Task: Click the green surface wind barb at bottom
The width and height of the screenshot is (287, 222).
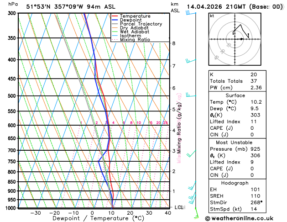Action: pyautogui.click(x=196, y=213)
